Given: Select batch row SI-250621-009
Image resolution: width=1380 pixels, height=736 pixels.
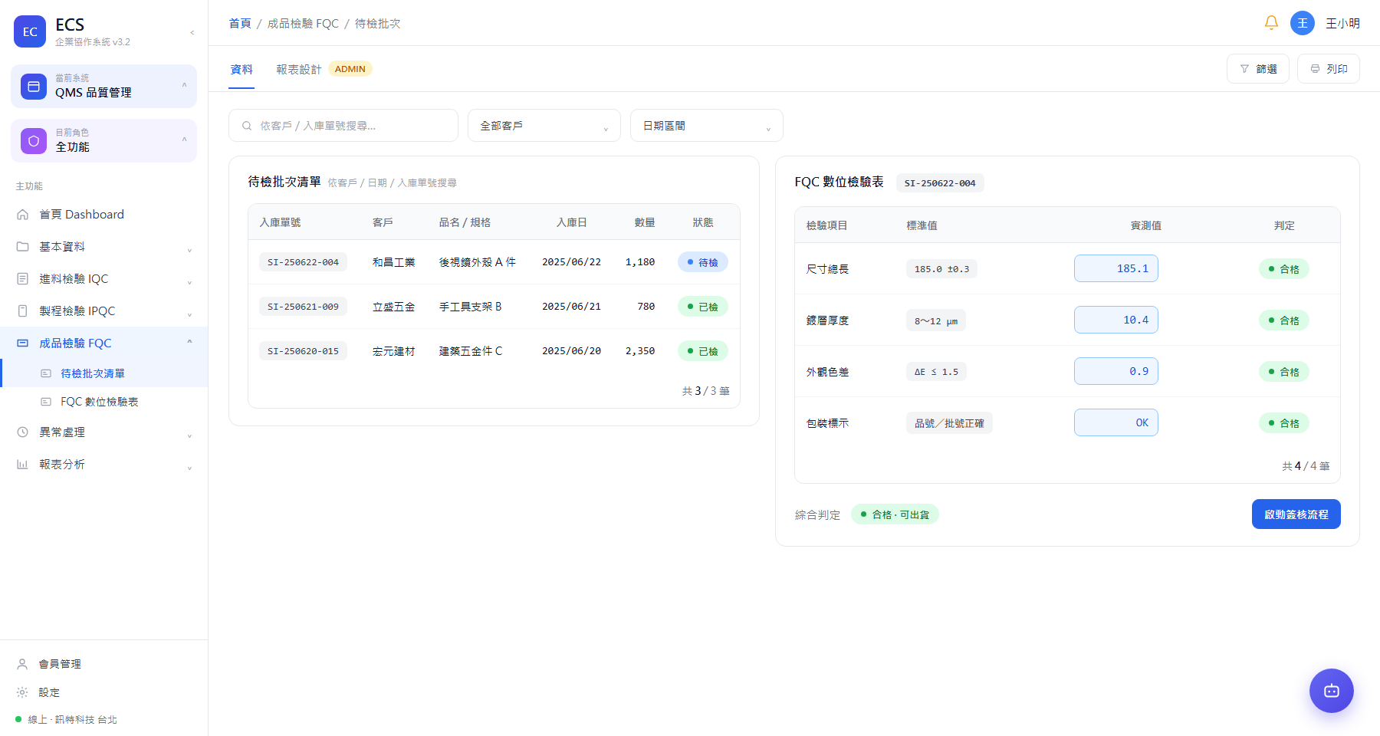Looking at the screenshot, I should 494,307.
